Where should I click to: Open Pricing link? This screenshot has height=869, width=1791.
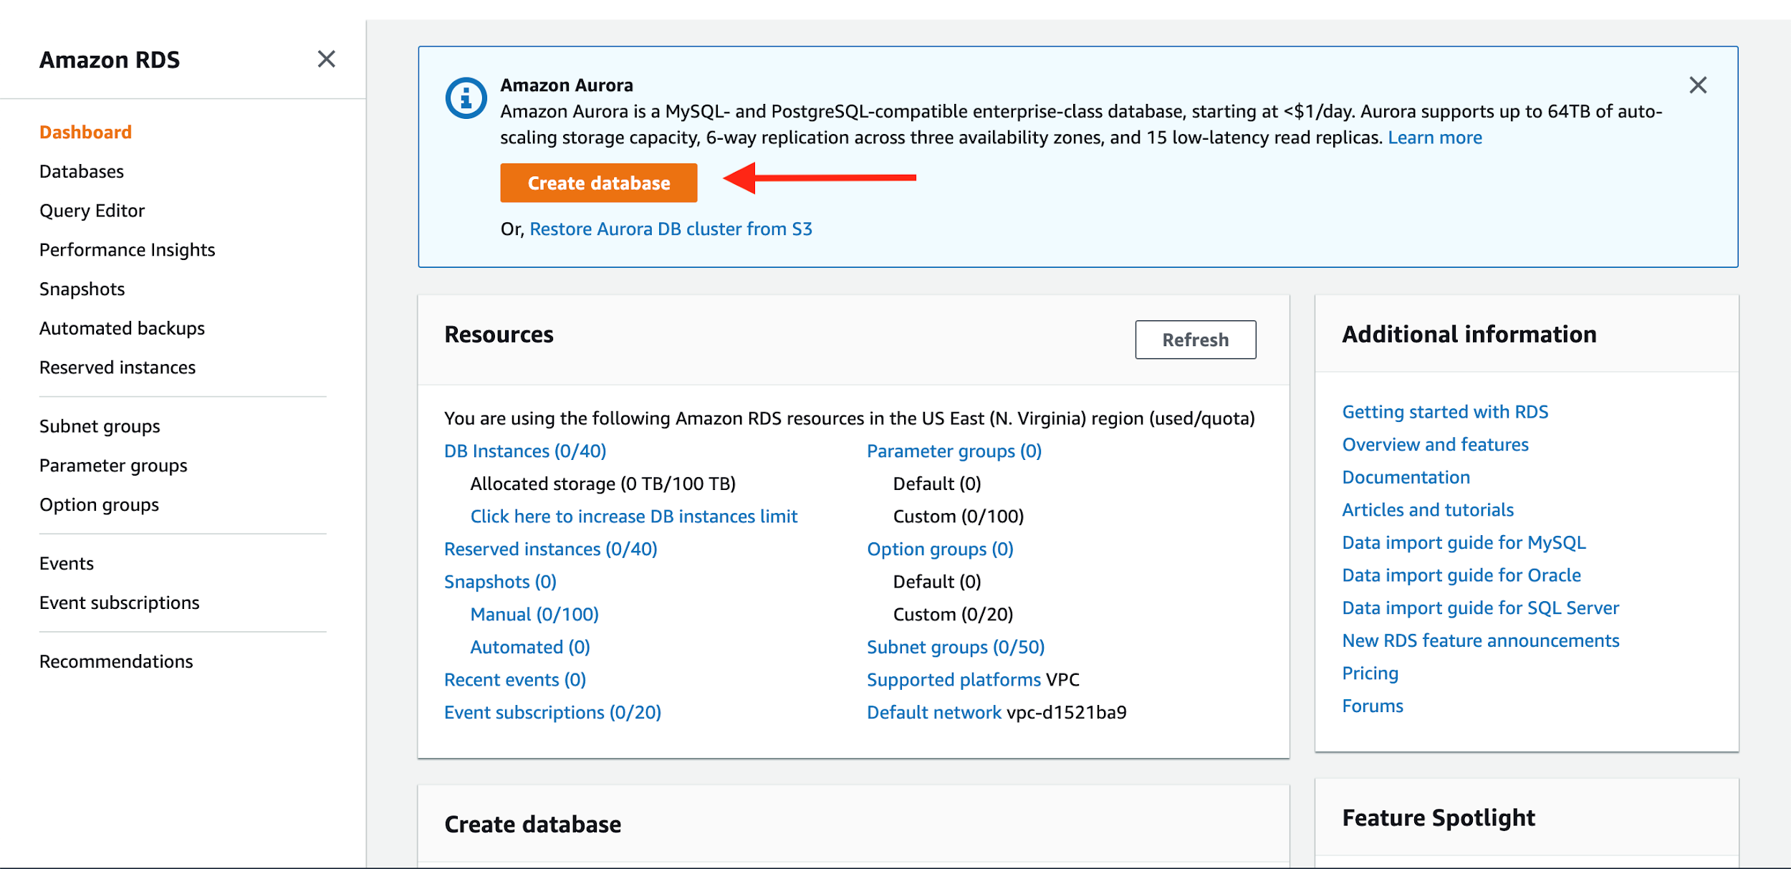click(x=1370, y=673)
